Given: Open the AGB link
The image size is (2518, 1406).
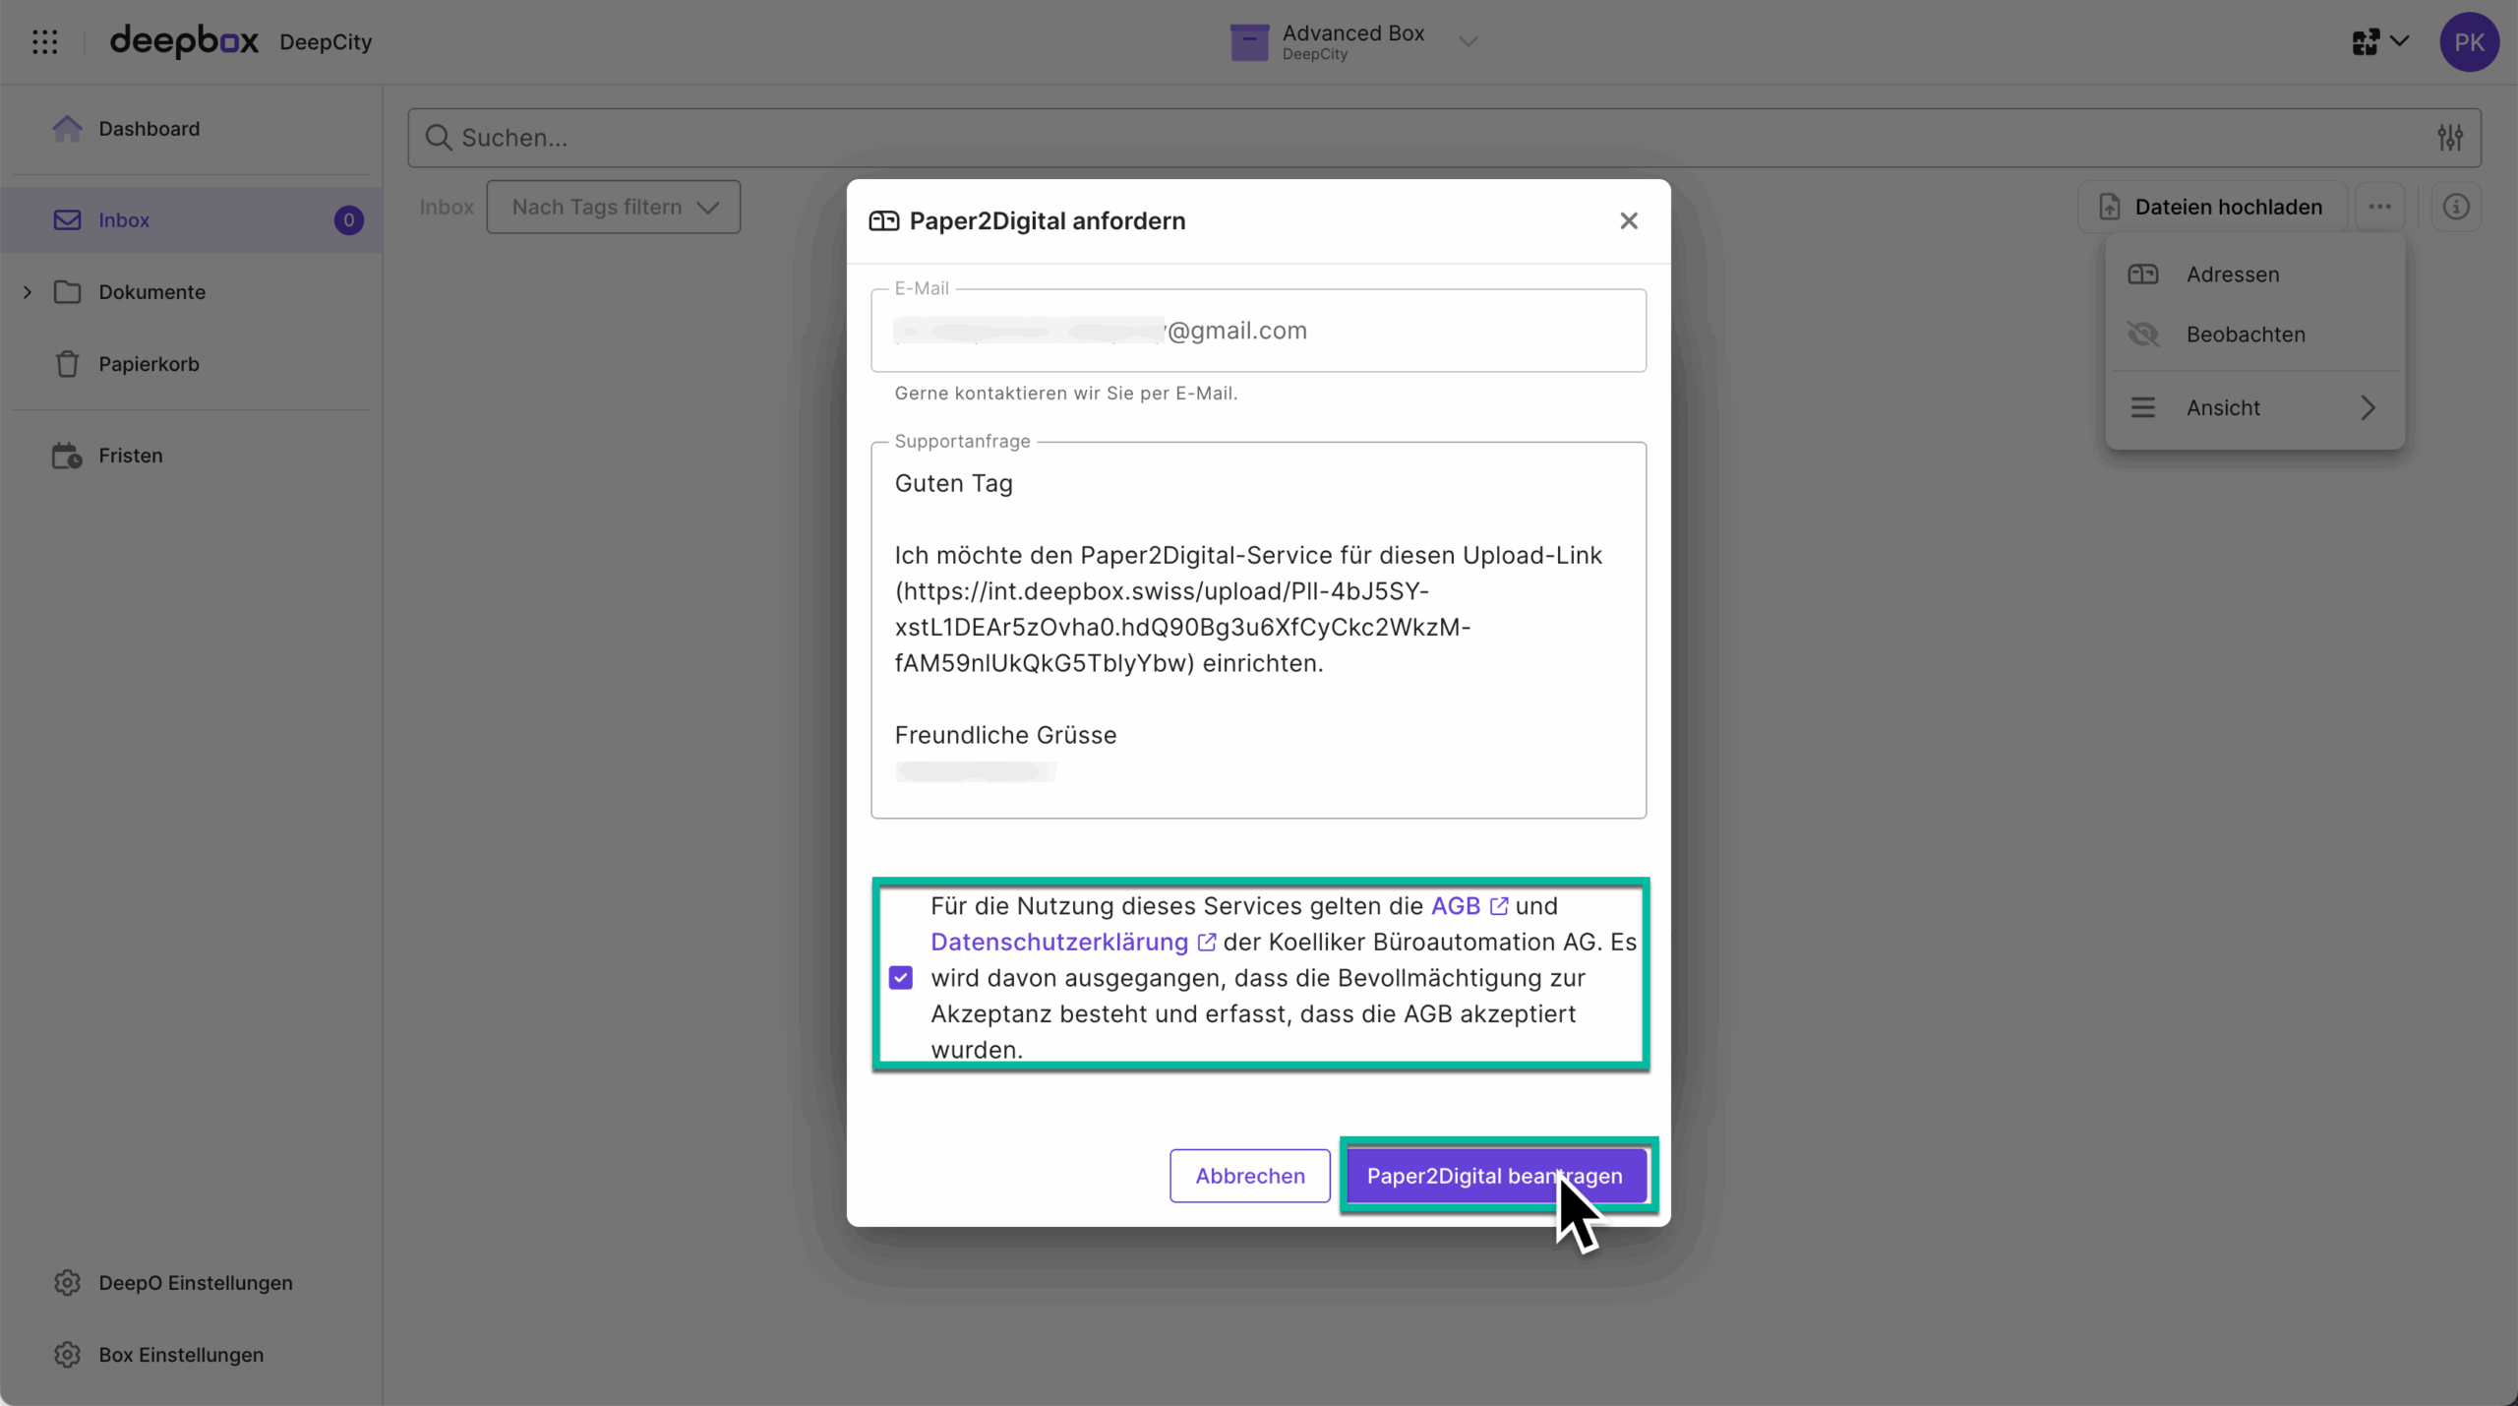Looking at the screenshot, I should click(x=1469, y=906).
